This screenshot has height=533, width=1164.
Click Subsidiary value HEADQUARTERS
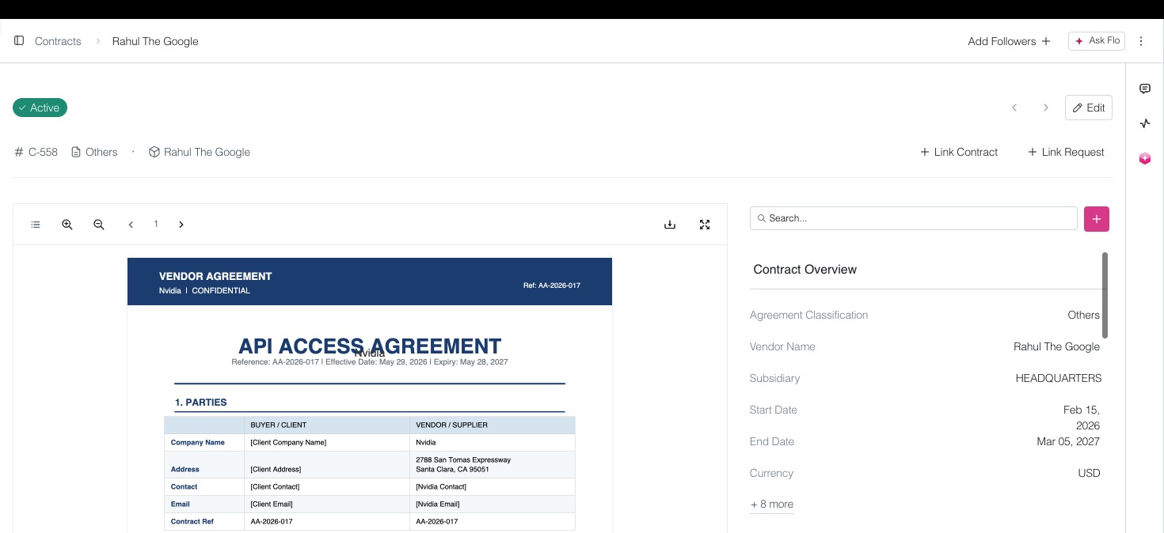1059,378
